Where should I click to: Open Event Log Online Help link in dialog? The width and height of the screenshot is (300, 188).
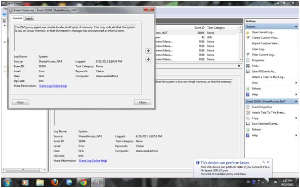click(53, 86)
